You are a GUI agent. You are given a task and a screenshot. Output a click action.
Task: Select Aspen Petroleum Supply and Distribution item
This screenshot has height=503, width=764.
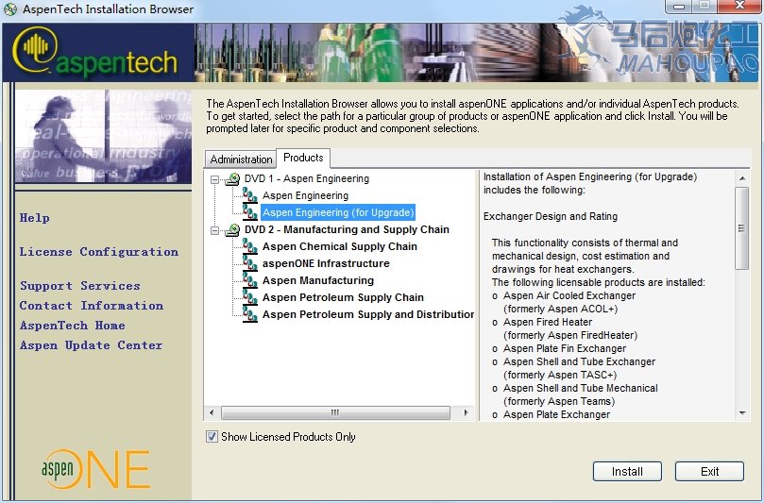point(368,314)
